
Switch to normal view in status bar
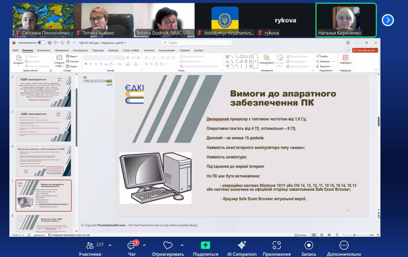click(314, 235)
